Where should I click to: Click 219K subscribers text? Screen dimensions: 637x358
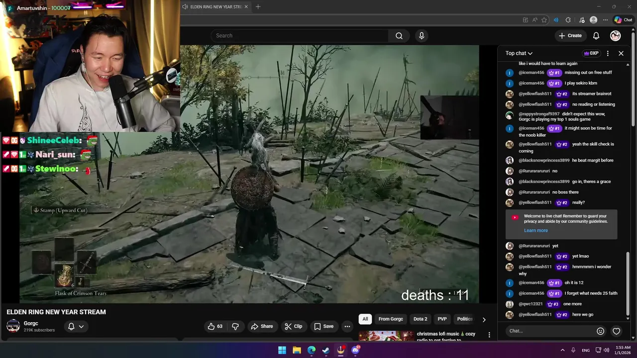(39, 330)
